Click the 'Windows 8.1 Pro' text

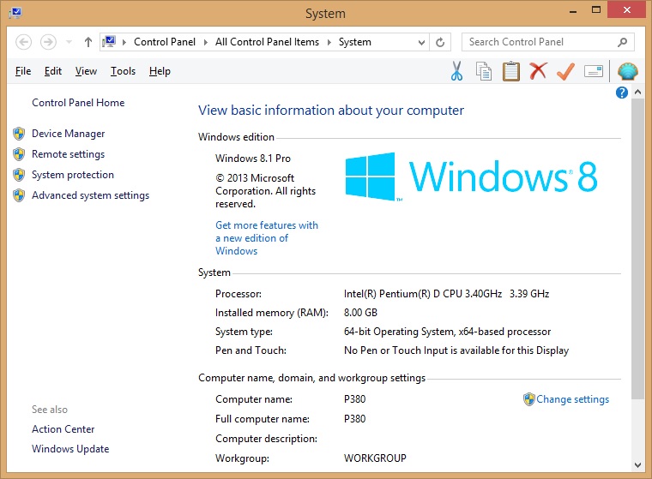[x=253, y=159]
